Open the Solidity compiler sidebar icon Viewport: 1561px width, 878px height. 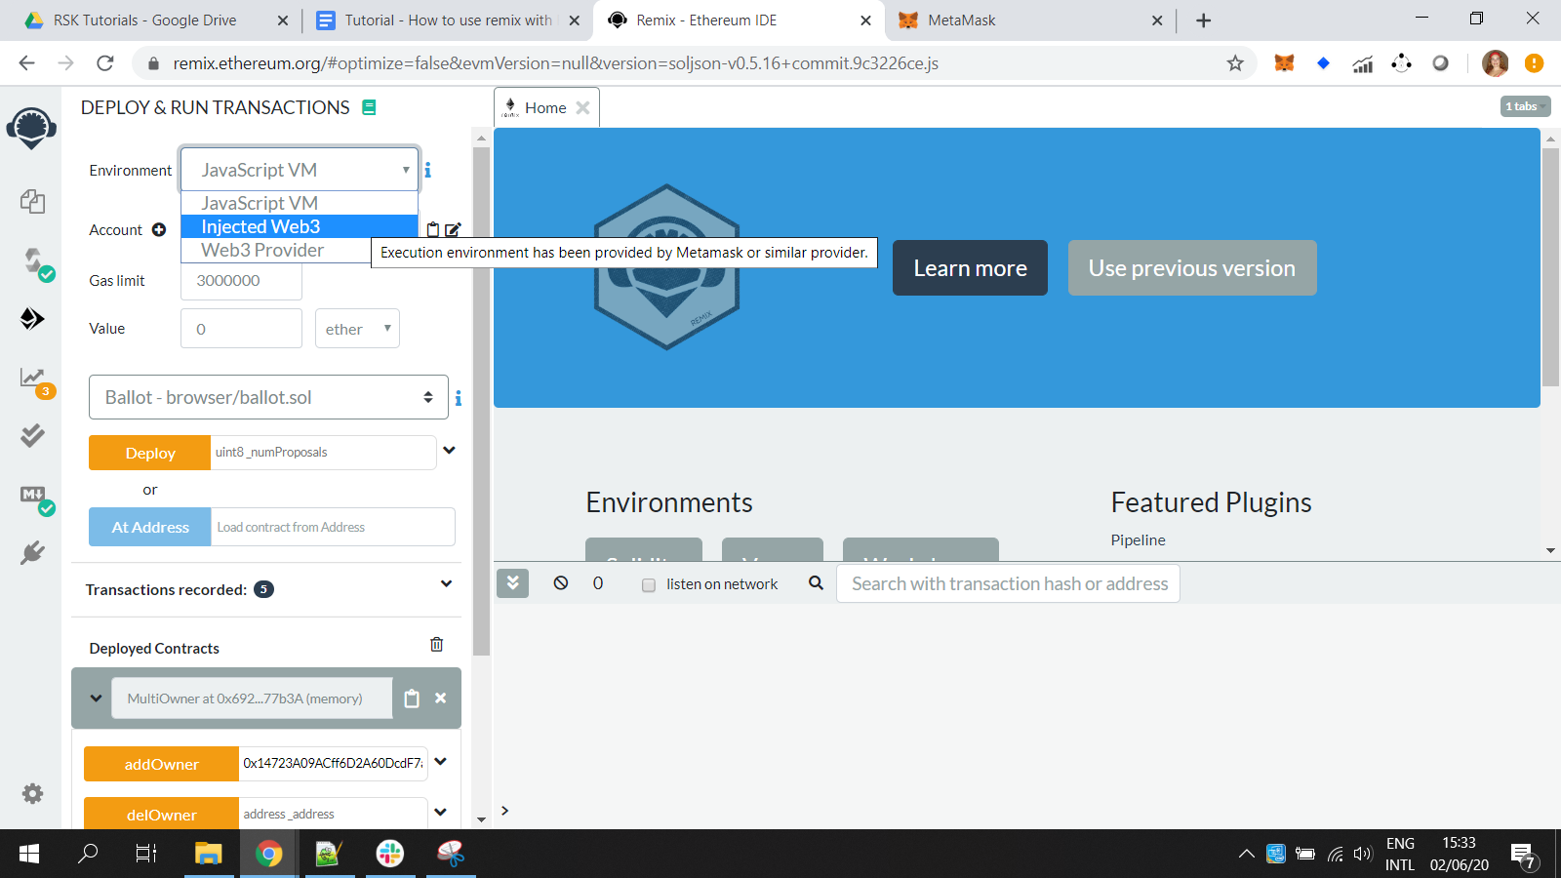click(x=35, y=261)
